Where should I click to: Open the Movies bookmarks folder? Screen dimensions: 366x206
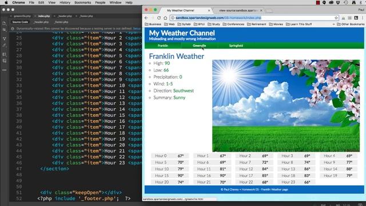point(276,24)
